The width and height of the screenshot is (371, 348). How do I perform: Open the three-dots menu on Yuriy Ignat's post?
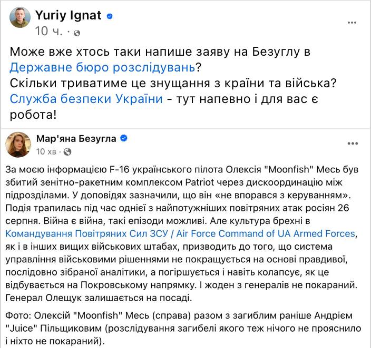[x=353, y=23]
